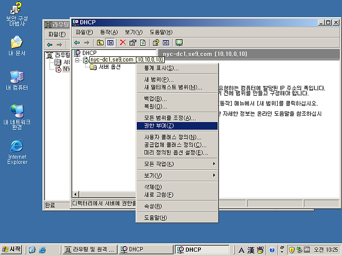
Task: Open Internet Explorer desktop icon
Action: pos(17,152)
